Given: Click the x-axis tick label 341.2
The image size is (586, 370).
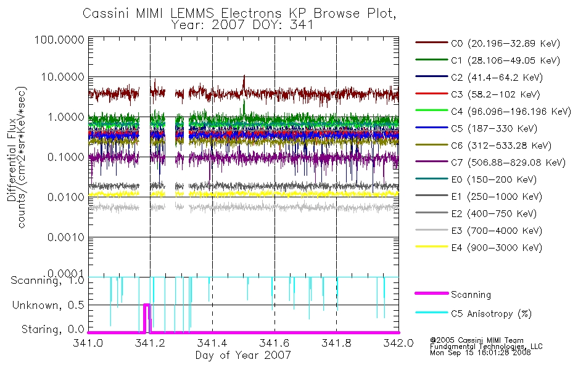Looking at the screenshot, I should (x=151, y=343).
